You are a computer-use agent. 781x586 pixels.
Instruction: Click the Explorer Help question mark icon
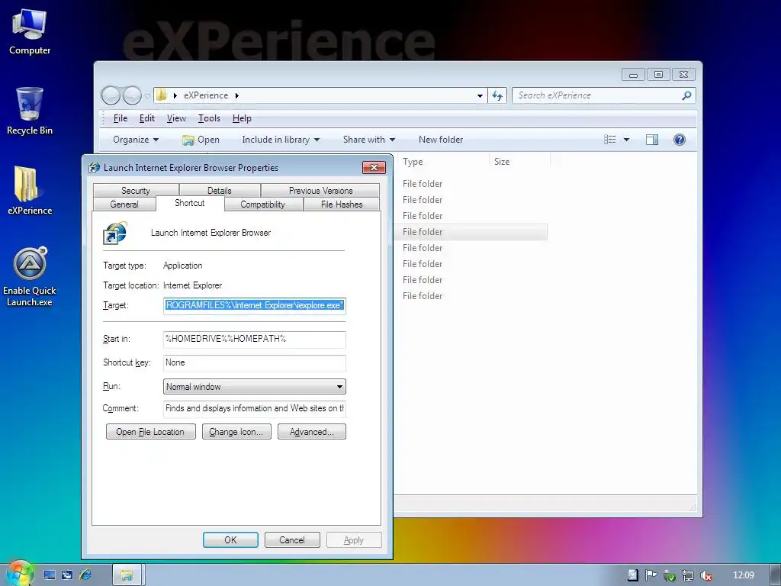(x=680, y=140)
